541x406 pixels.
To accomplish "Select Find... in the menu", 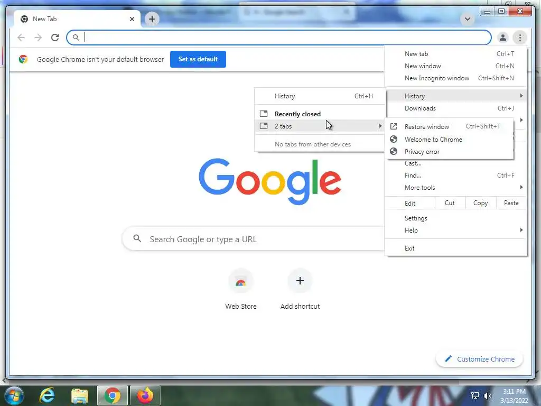I will click(456, 176).
